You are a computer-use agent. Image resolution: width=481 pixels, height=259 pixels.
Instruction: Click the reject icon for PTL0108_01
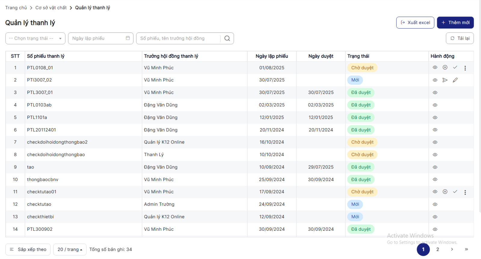[445, 67]
